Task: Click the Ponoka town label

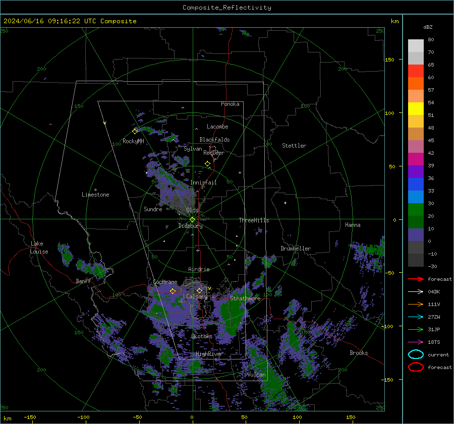Action: 230,104
